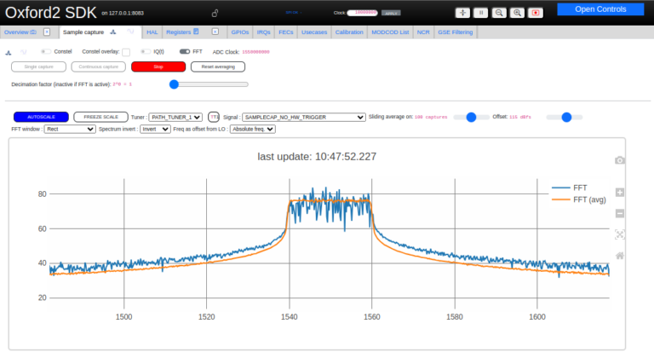Image resolution: width=654 pixels, height=358 pixels.
Task: Click the pause icon in top toolbar
Action: [480, 13]
